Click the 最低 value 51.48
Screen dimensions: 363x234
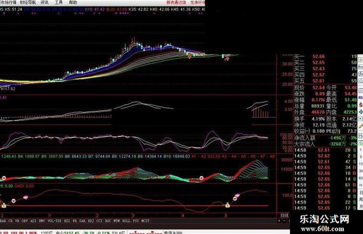[350, 100]
